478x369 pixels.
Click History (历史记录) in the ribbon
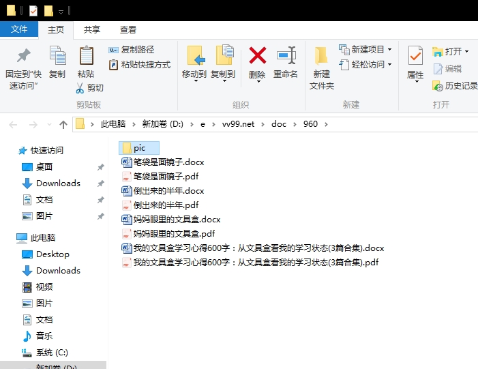[455, 86]
